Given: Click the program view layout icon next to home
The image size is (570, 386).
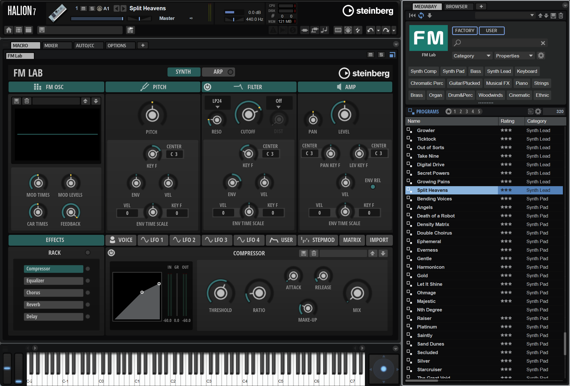Looking at the screenshot, I should click(19, 30).
